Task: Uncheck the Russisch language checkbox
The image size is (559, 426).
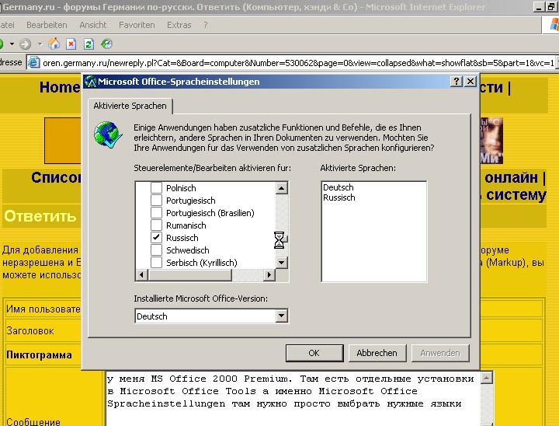Action: pos(157,238)
